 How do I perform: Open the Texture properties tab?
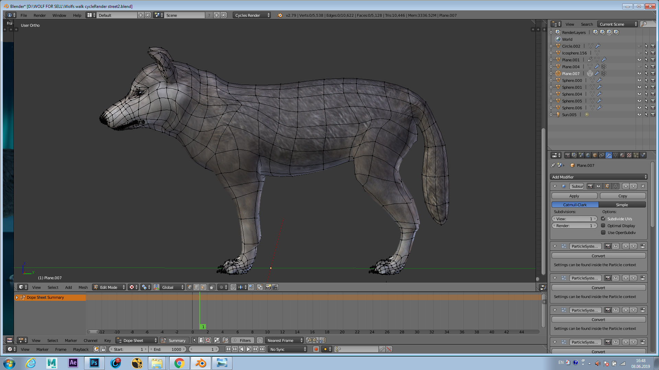point(629,155)
